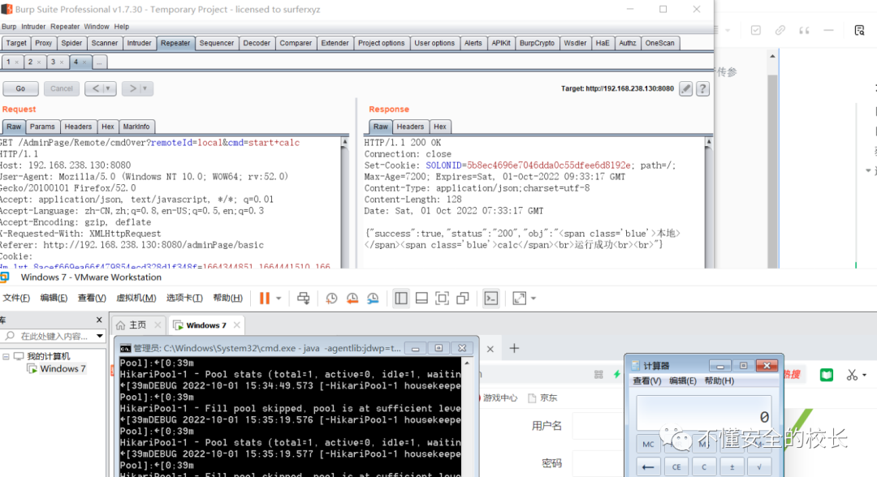This screenshot has height=477, width=877.
Task: Open history dropdown beside back arrow
Action: [109, 88]
